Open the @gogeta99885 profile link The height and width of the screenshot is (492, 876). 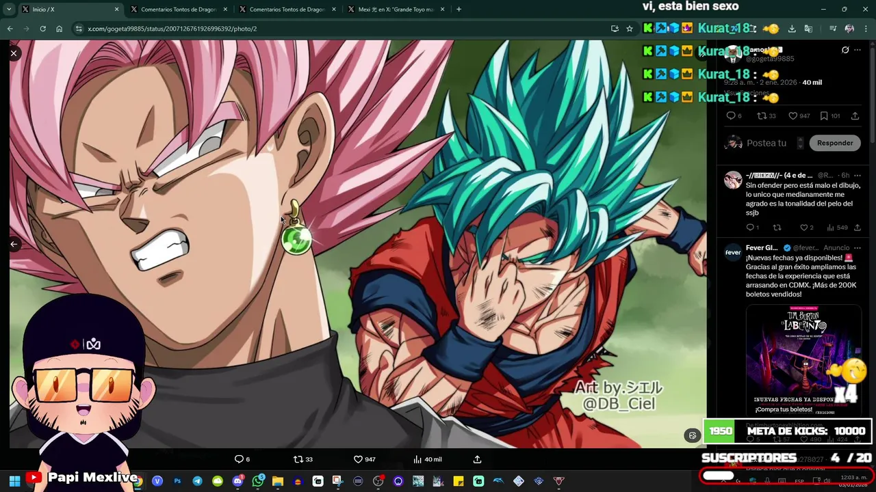770,59
